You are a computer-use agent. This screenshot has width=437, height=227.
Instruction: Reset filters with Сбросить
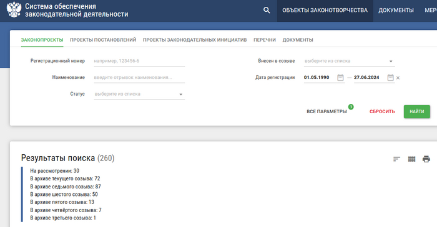tap(382, 111)
